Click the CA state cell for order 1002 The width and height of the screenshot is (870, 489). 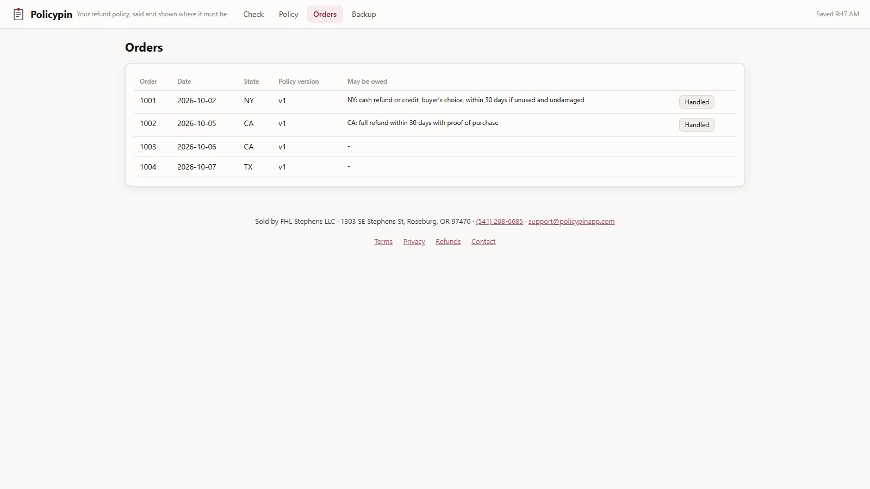(x=248, y=123)
